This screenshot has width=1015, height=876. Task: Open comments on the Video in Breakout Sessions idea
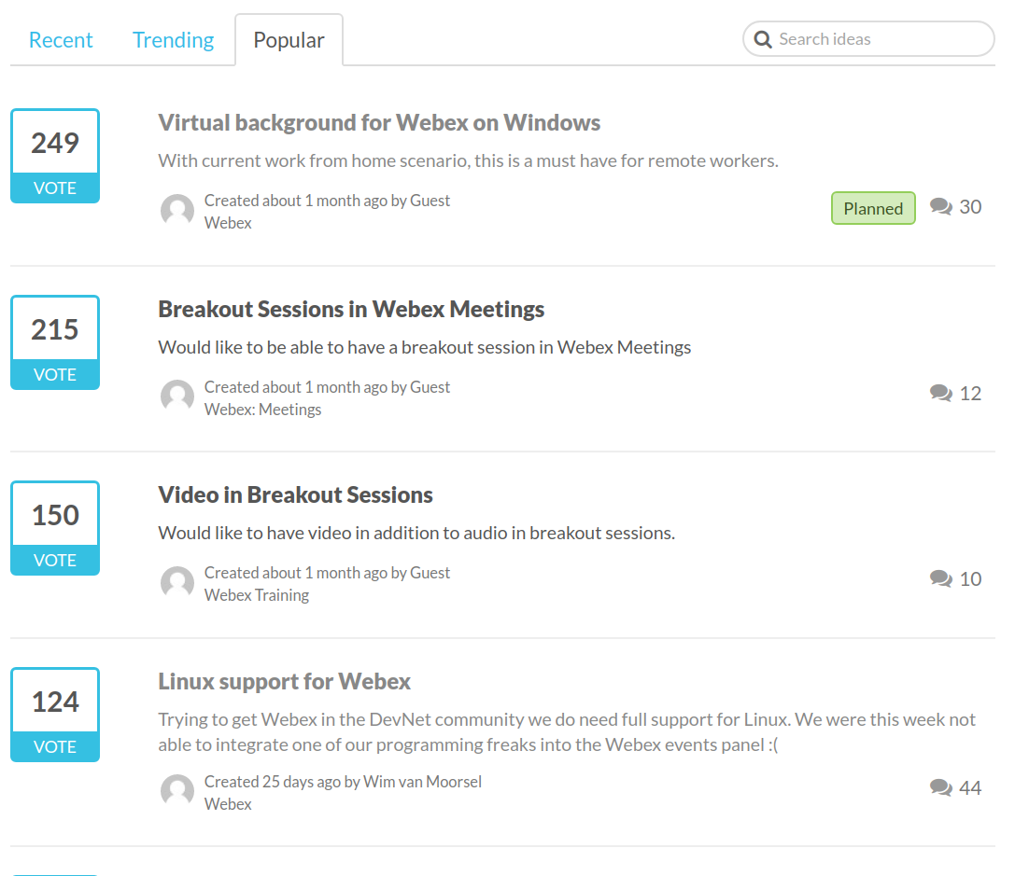click(955, 578)
